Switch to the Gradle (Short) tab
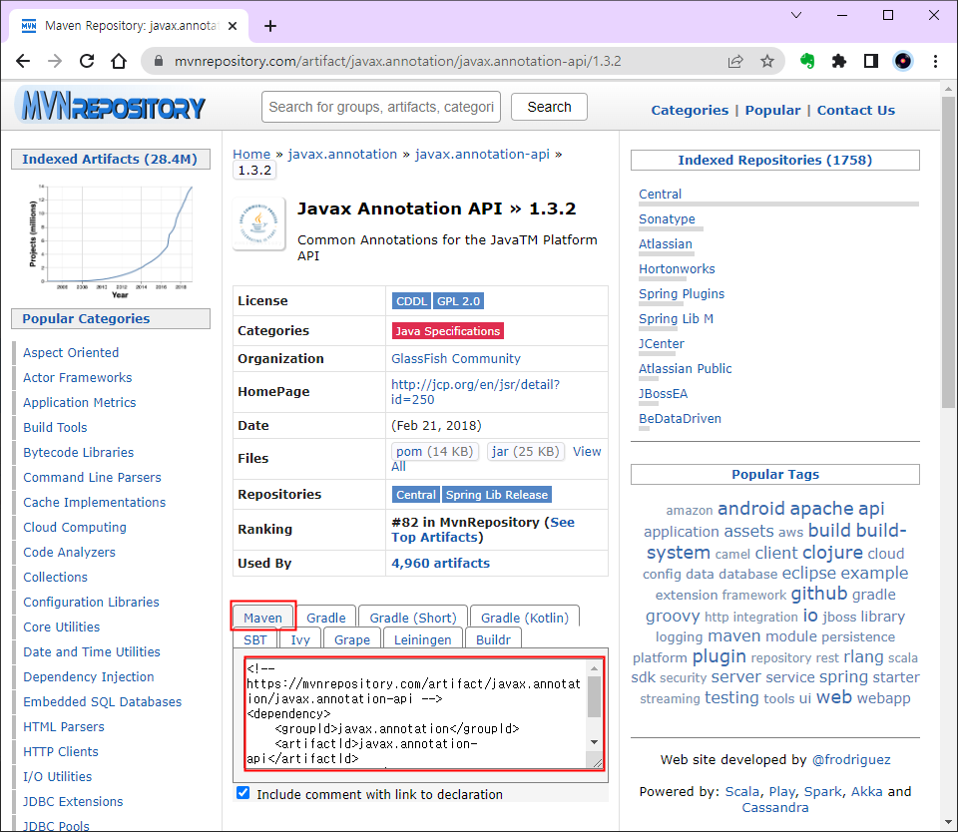This screenshot has width=958, height=832. (413, 618)
